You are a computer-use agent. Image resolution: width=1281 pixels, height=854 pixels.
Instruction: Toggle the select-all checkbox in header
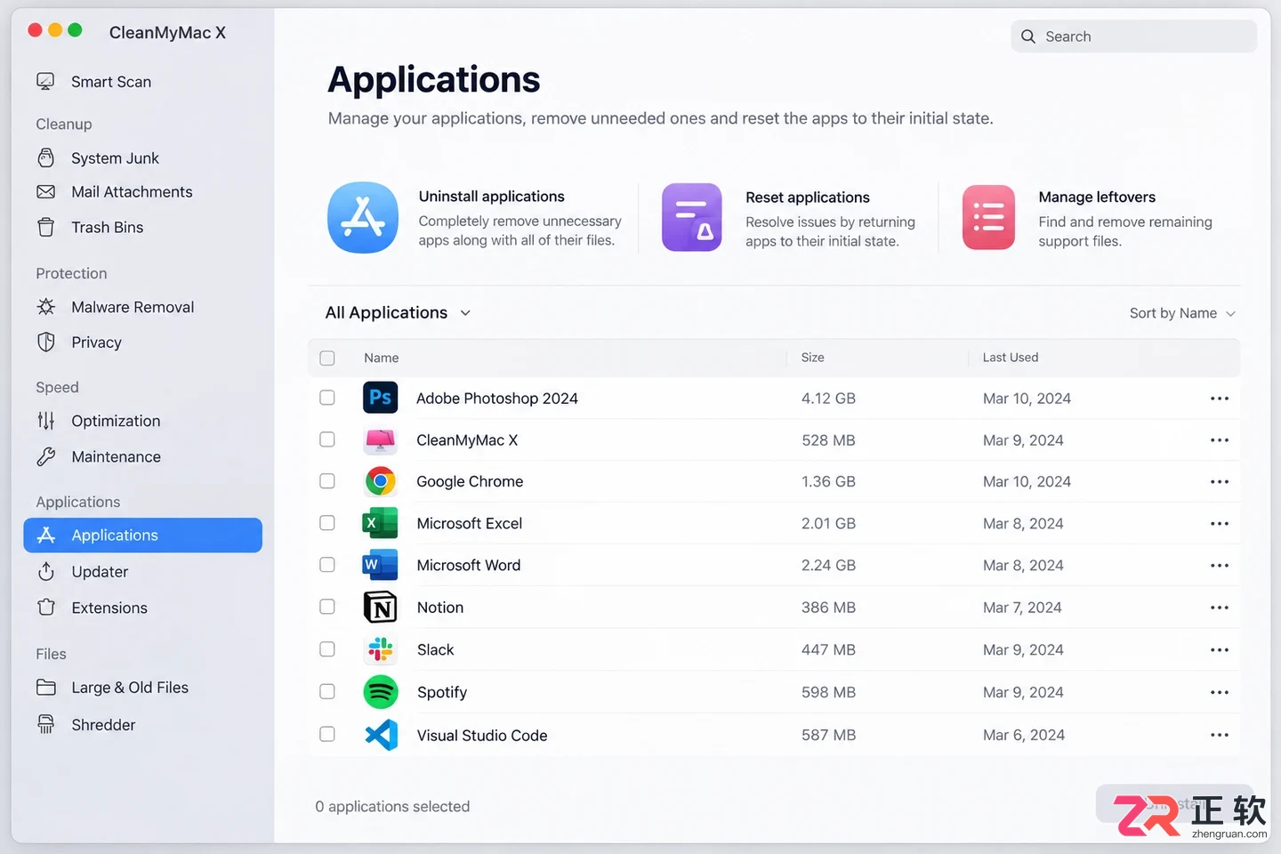[327, 358]
